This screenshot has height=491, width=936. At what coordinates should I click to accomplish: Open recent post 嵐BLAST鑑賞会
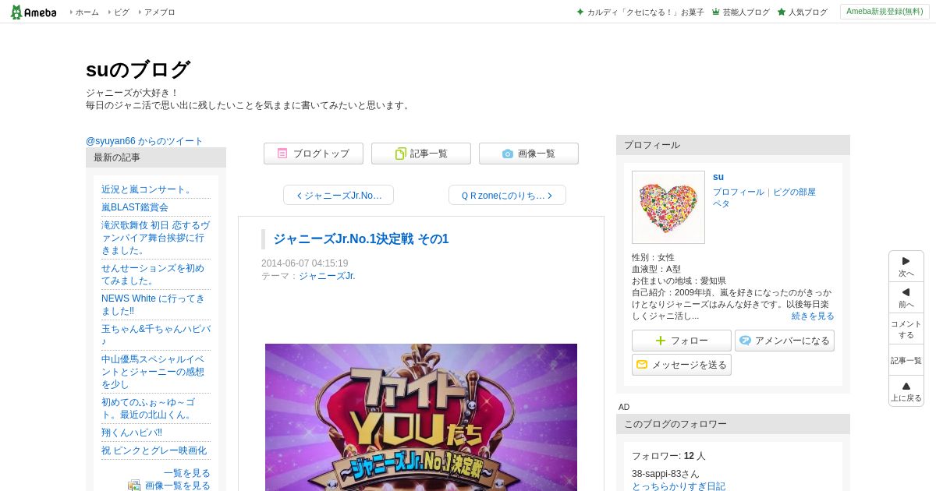click(x=135, y=207)
